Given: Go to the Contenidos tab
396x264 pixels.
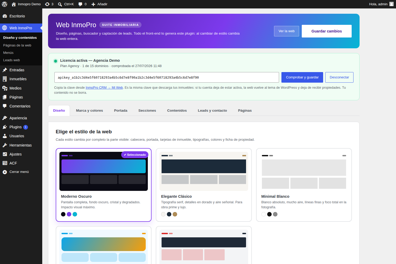Looking at the screenshot, I should [177, 111].
